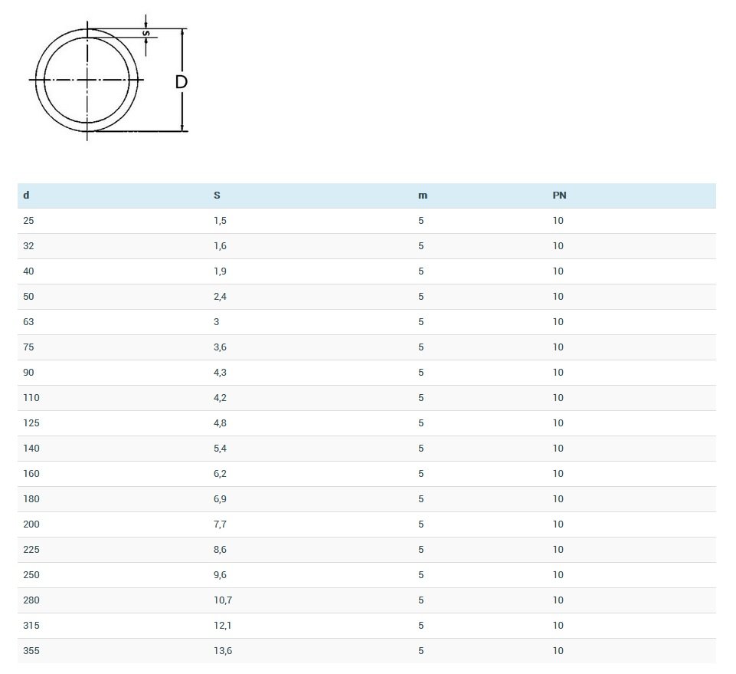The width and height of the screenshot is (736, 674).
Task: Select the diameter 355 cell
Action: click(x=31, y=651)
